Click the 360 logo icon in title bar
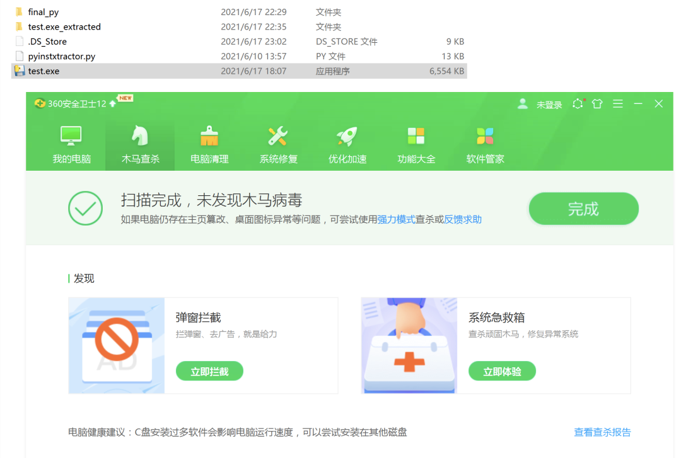This screenshot has height=458, width=681. pyautogui.click(x=40, y=103)
